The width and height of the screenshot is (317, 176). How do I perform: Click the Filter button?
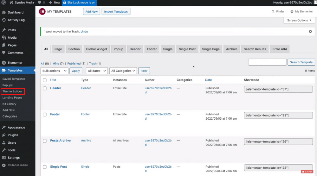point(144,71)
